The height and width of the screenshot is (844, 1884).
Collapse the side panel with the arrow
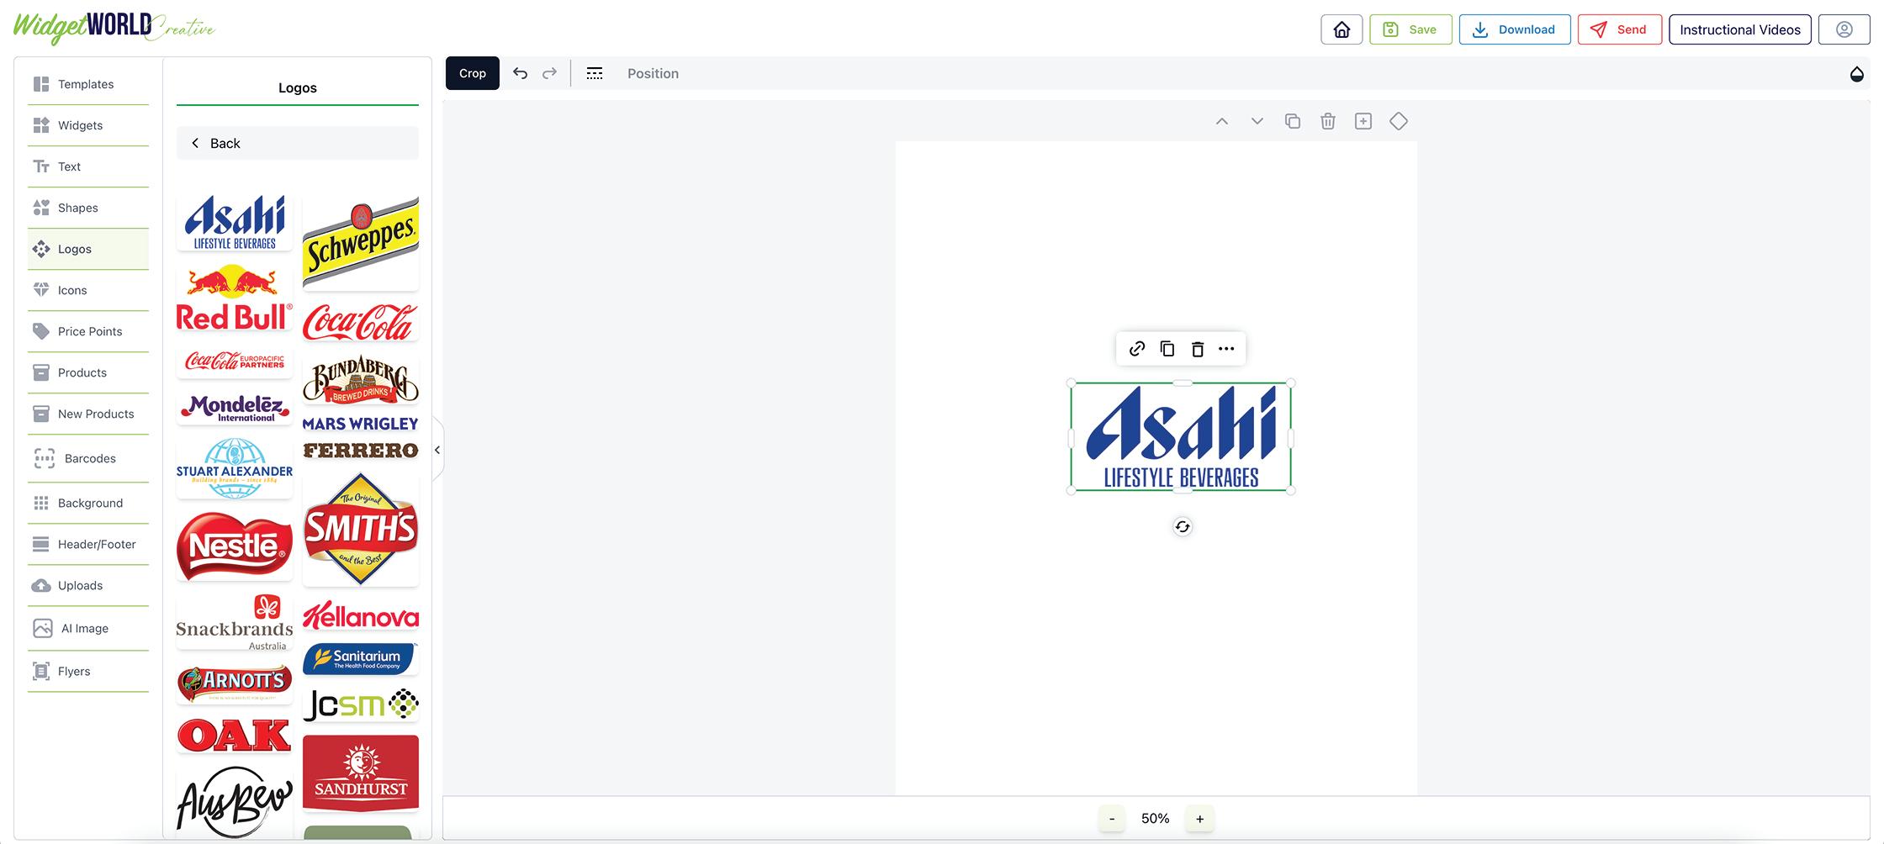(437, 450)
